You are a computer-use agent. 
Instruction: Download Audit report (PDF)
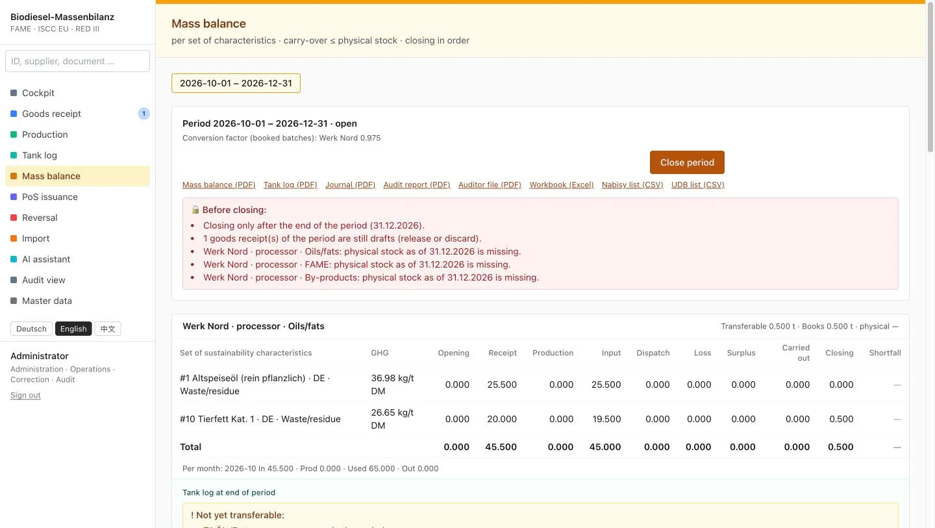tap(417, 184)
